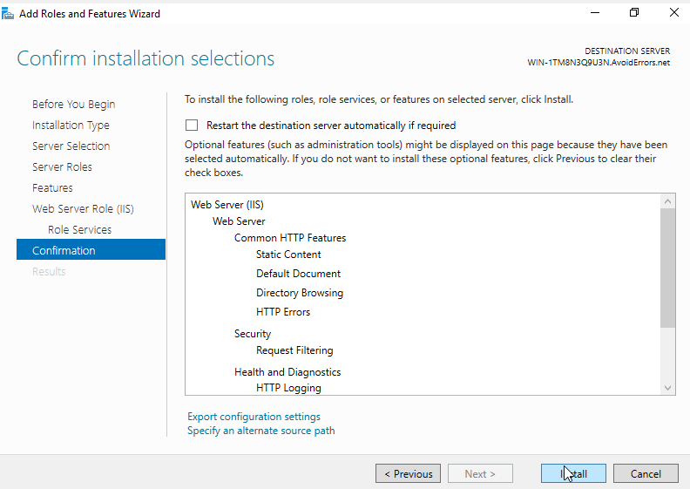
Task: Click the Previous button
Action: [408, 473]
